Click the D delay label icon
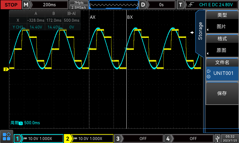Viewport: 239px width, 143px height. (144, 4)
